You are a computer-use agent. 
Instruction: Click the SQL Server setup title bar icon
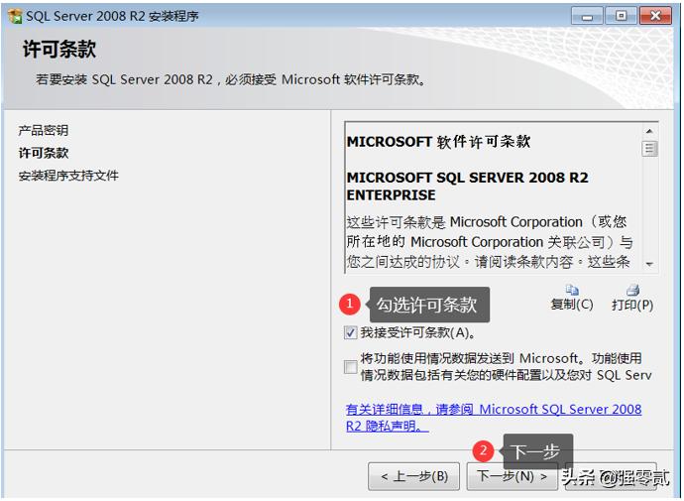15,16
